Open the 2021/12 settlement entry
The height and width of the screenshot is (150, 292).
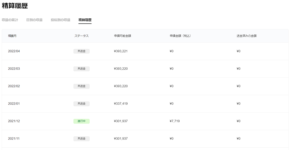click(14, 121)
